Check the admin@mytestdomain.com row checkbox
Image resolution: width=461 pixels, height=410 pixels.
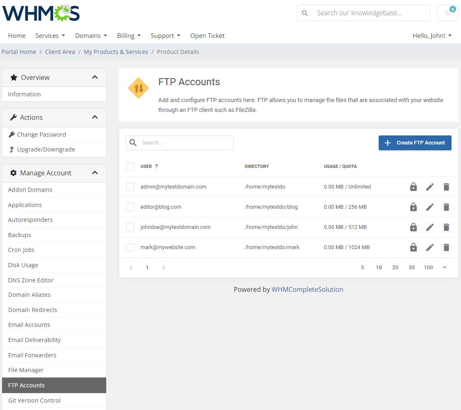point(130,187)
